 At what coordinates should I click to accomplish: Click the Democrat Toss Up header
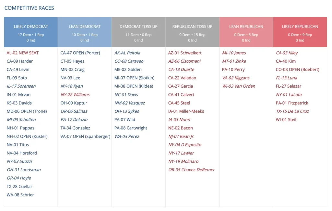(138, 27)
